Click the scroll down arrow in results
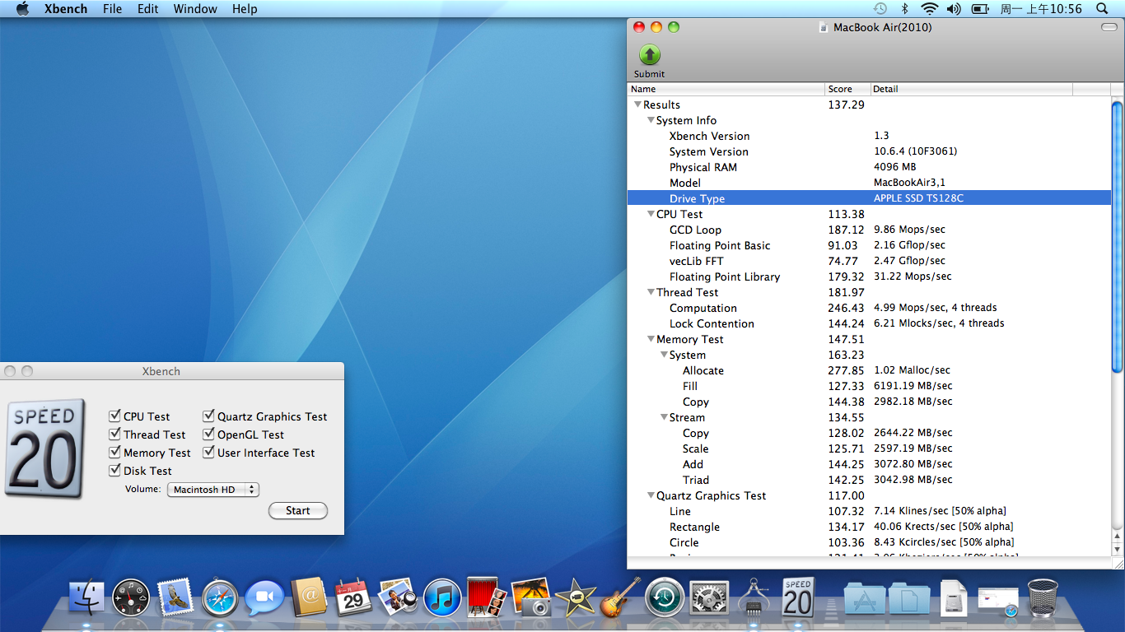This screenshot has height=632, width=1125. (x=1117, y=549)
